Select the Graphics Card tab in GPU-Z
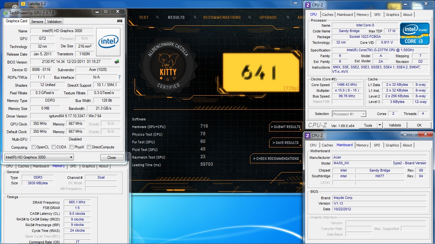435x244 pixels. [x=17, y=21]
